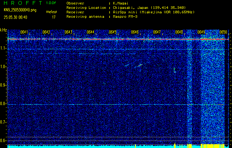Click the 0642 time marker

[x=46, y=32]
